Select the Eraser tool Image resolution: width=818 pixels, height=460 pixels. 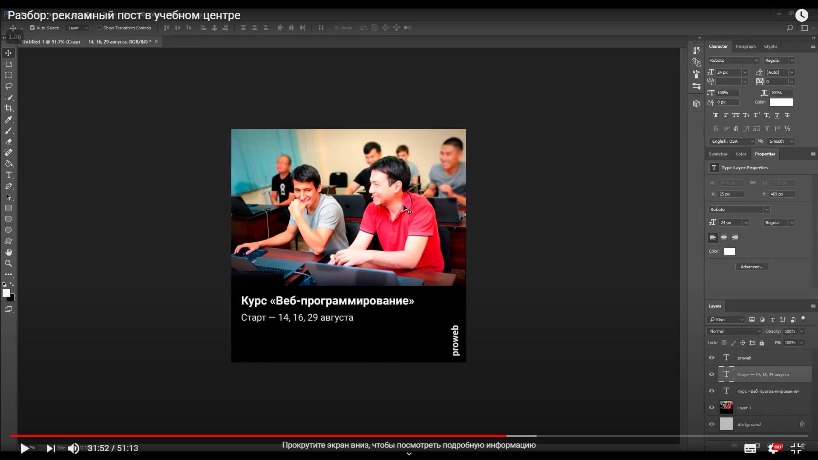[x=9, y=142]
